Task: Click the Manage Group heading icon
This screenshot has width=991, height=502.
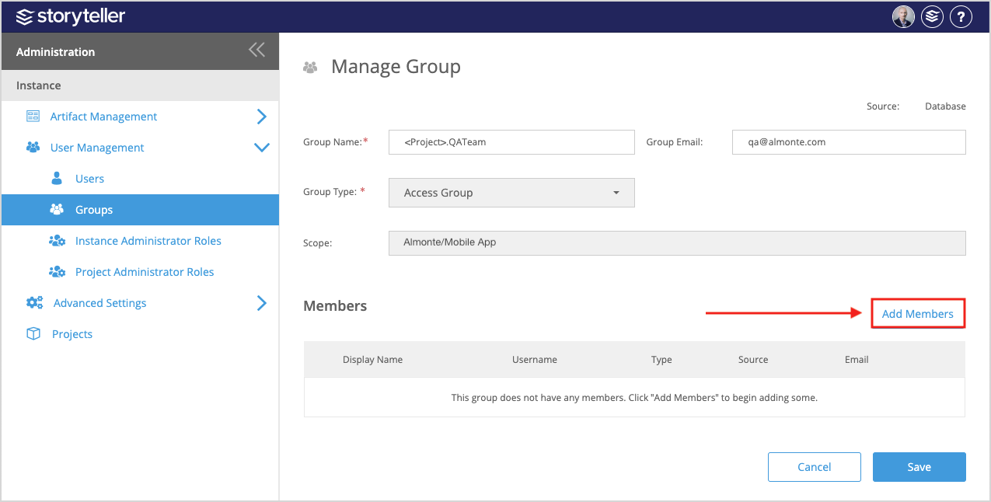Action: [310, 68]
